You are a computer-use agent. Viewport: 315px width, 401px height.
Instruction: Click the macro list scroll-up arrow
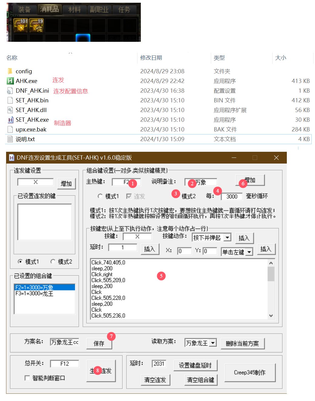click(x=271, y=263)
